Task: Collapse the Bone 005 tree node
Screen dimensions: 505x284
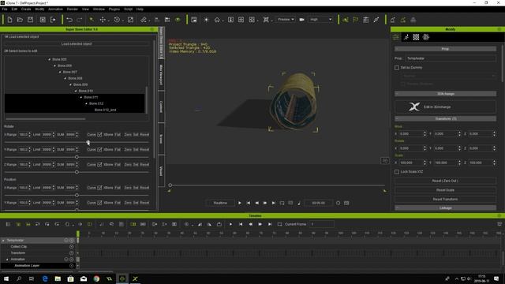Action: coord(49,59)
